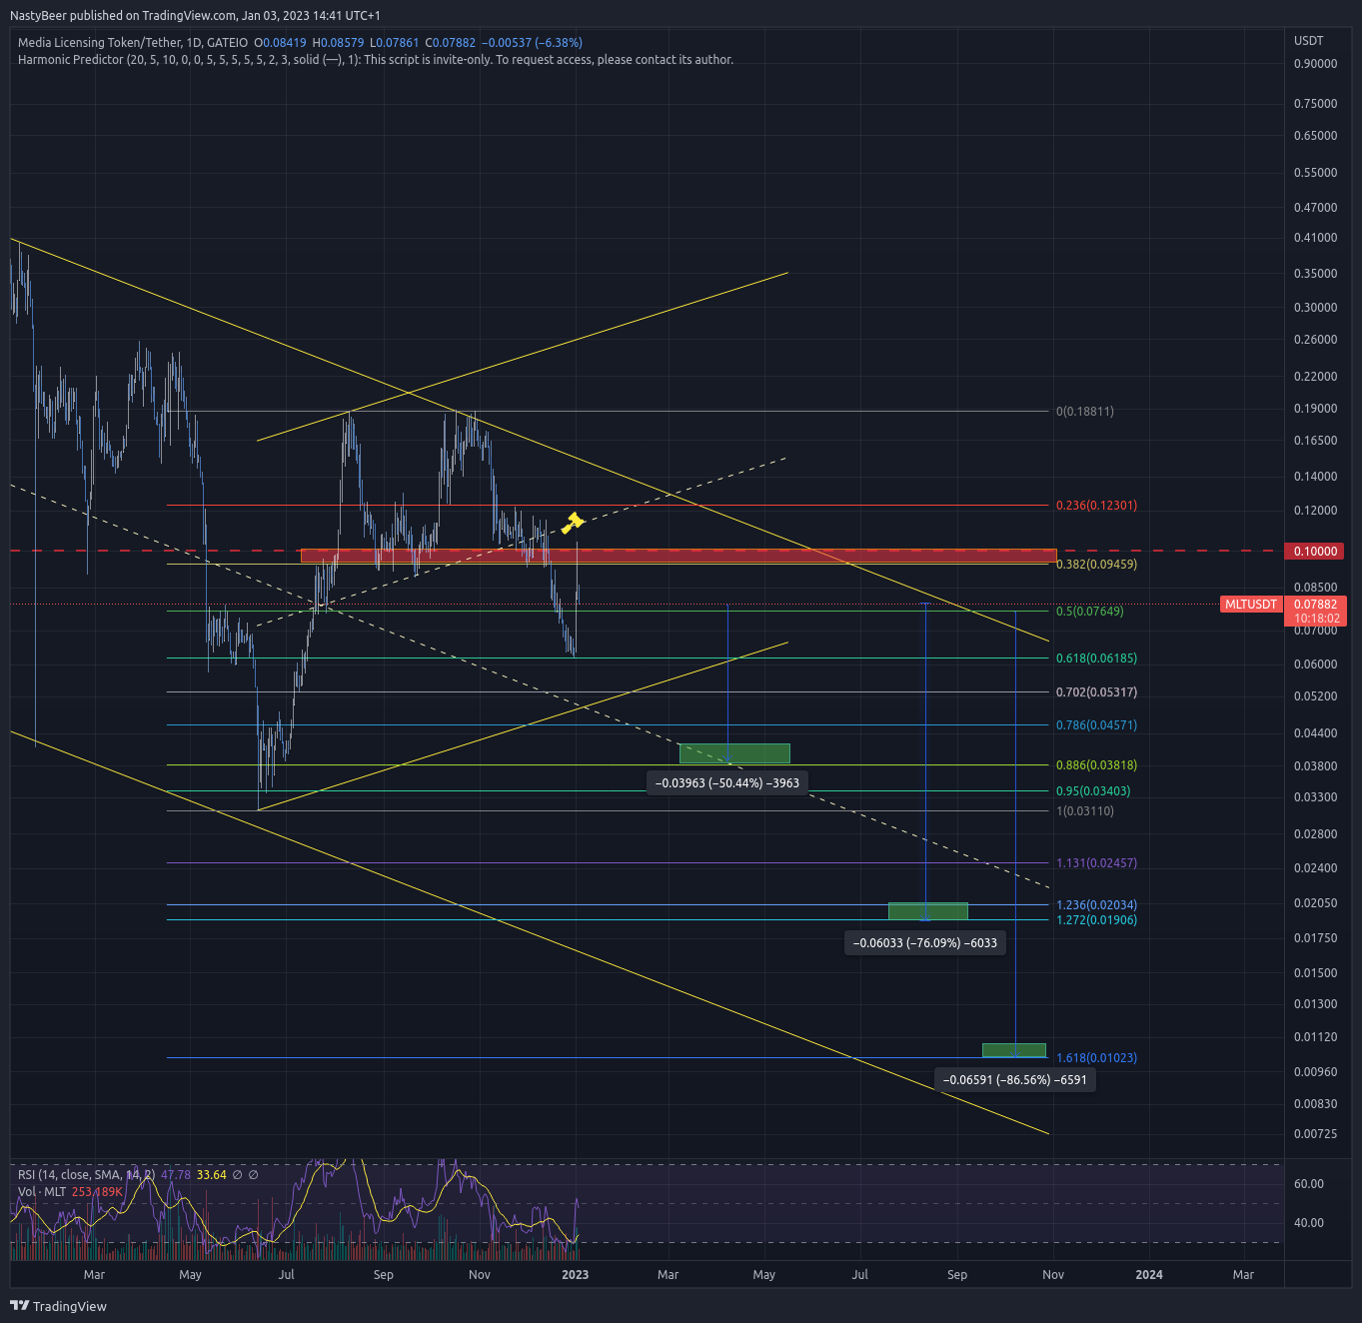1362x1323 pixels.
Task: Select the yellow hammer icon on the chart
Action: tap(573, 522)
